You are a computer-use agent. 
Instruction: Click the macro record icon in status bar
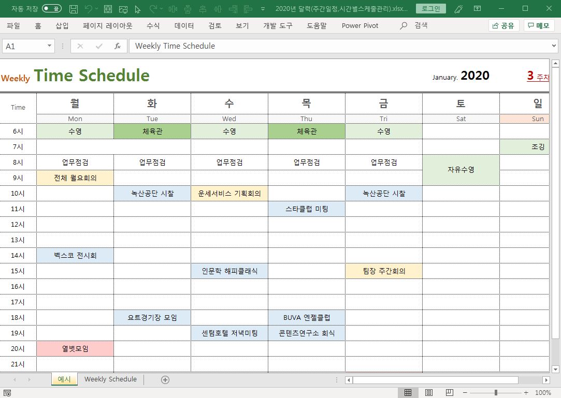pos(7,393)
